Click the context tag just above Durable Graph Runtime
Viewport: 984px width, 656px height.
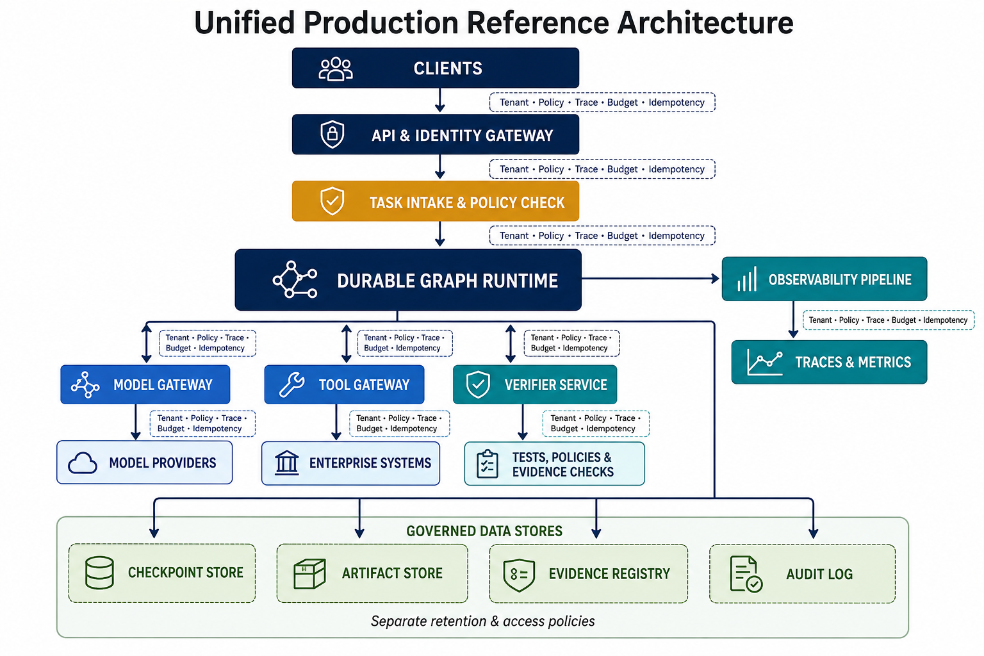coord(602,236)
